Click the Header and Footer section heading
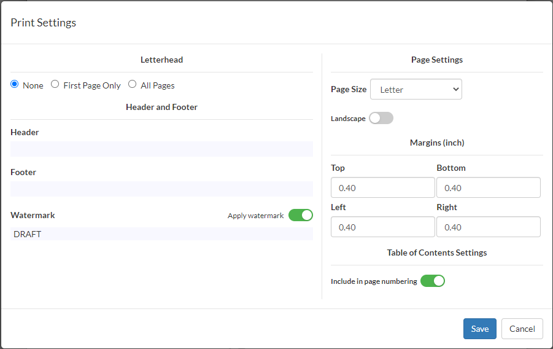 [x=161, y=107]
